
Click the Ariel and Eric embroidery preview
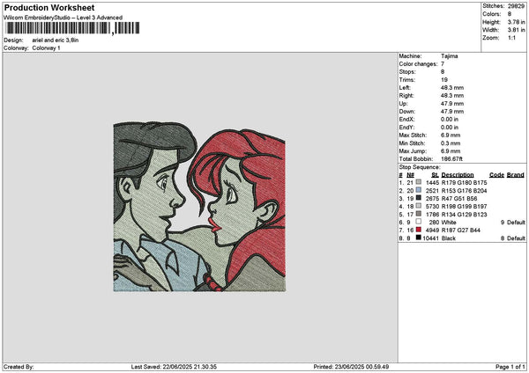pyautogui.click(x=199, y=207)
